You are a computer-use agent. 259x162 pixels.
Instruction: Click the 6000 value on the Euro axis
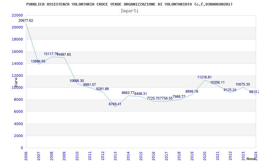pyautogui.click(x=18, y=111)
